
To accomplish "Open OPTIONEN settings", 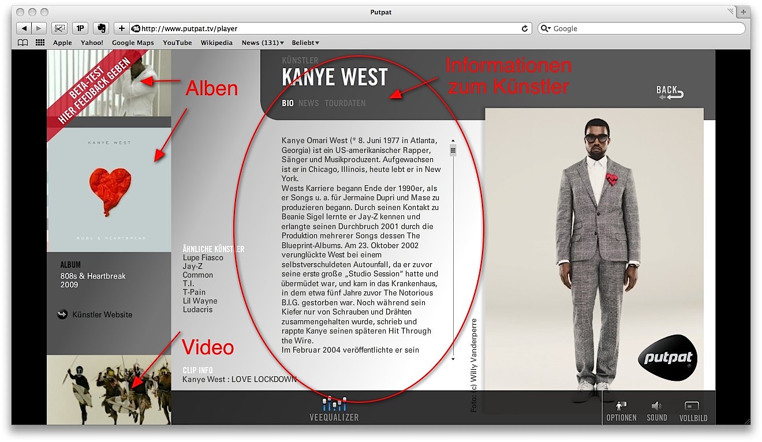I will [622, 411].
